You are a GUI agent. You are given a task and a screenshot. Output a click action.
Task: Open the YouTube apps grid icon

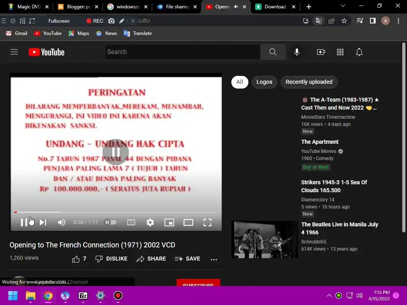[340, 52]
